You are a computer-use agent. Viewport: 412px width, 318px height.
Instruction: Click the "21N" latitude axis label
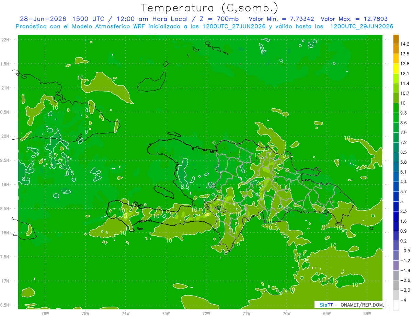(x=6, y=88)
